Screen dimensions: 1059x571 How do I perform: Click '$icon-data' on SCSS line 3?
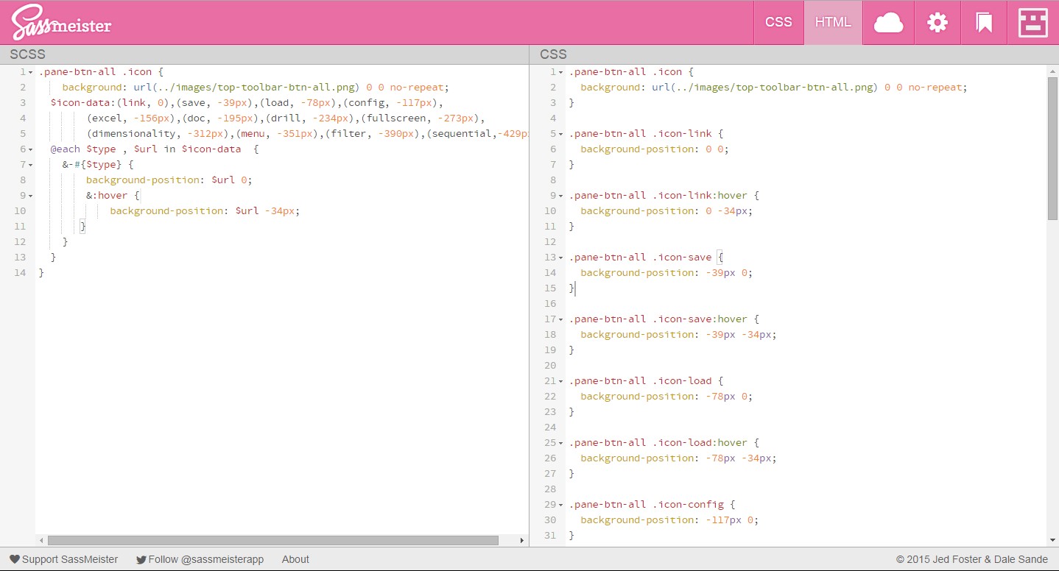coord(80,103)
